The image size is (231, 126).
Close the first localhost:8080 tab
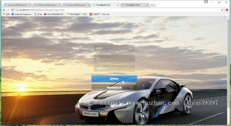pos(30,5)
